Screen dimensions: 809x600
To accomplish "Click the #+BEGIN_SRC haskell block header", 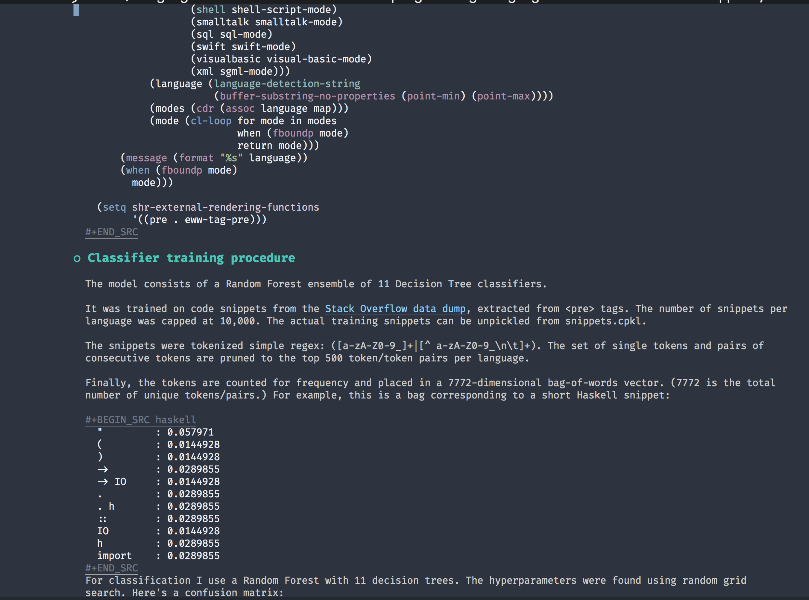I will tap(140, 420).
